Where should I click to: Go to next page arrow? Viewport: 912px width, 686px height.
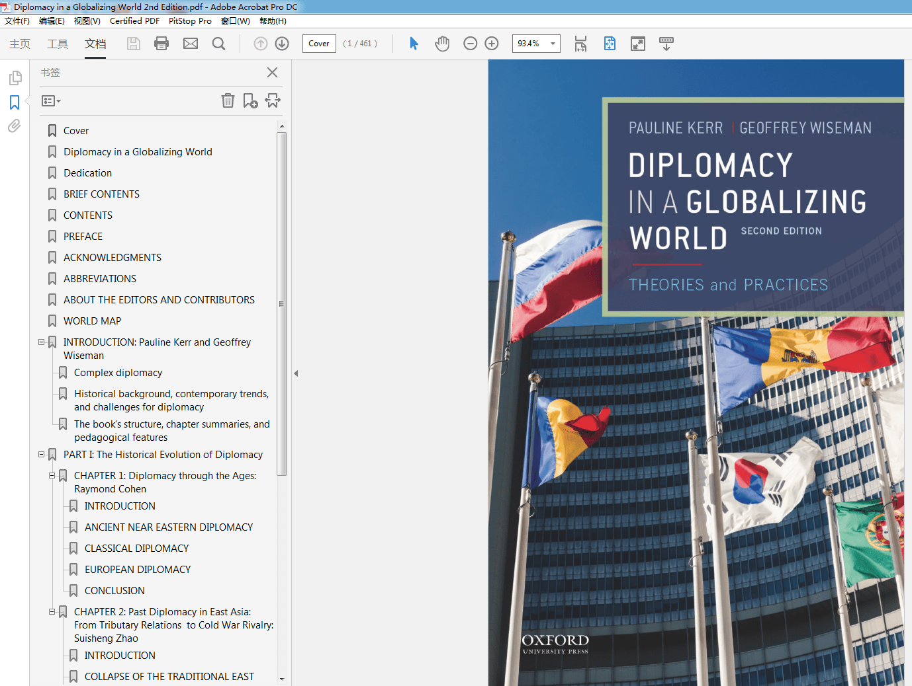point(282,44)
